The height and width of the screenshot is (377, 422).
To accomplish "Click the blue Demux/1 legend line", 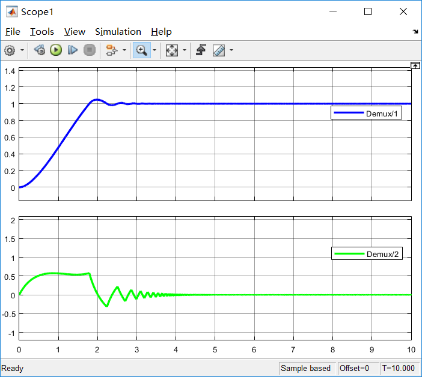I will click(x=349, y=113).
